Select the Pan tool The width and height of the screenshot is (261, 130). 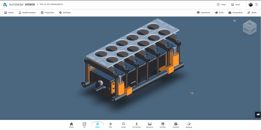point(110,125)
